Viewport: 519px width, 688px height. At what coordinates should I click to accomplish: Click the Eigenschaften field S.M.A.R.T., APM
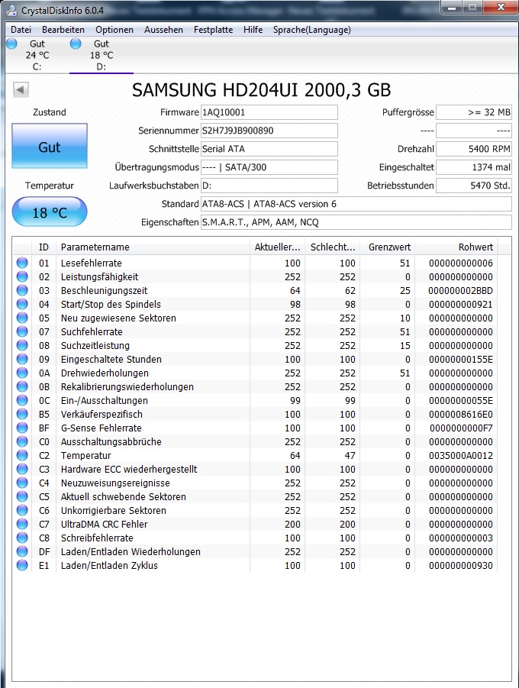[356, 222]
